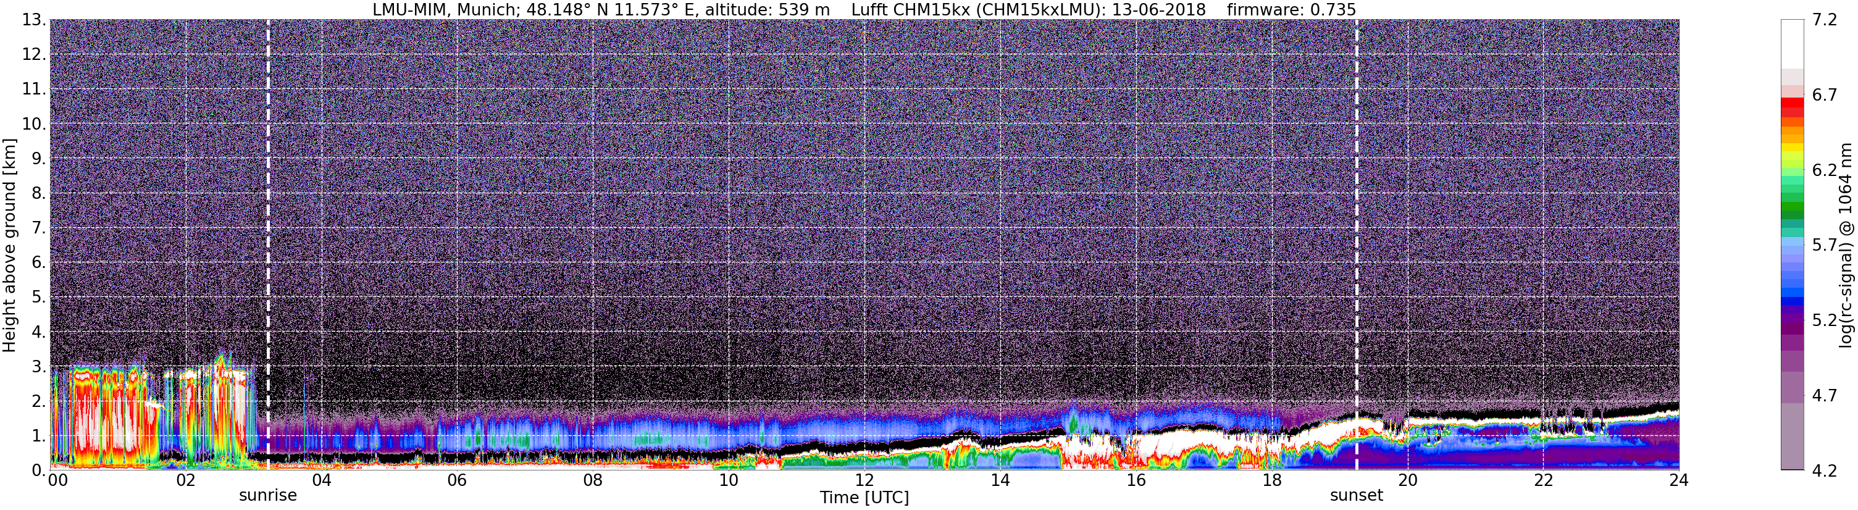
Task: Click the sunrise label below the time axis
Action: [267, 496]
